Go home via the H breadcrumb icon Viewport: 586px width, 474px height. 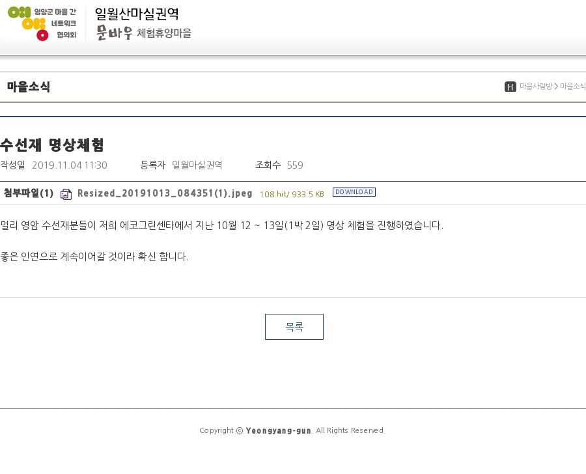point(510,87)
